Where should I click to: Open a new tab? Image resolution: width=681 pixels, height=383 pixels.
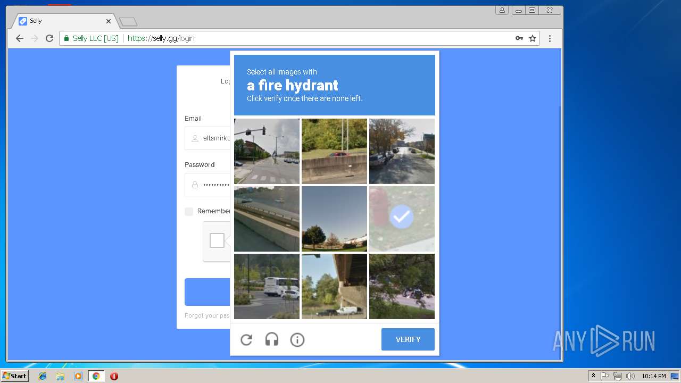click(128, 21)
